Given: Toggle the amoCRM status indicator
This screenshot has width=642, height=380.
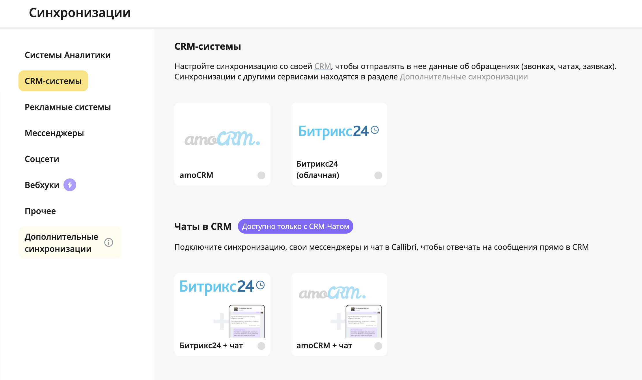Looking at the screenshot, I should (261, 175).
